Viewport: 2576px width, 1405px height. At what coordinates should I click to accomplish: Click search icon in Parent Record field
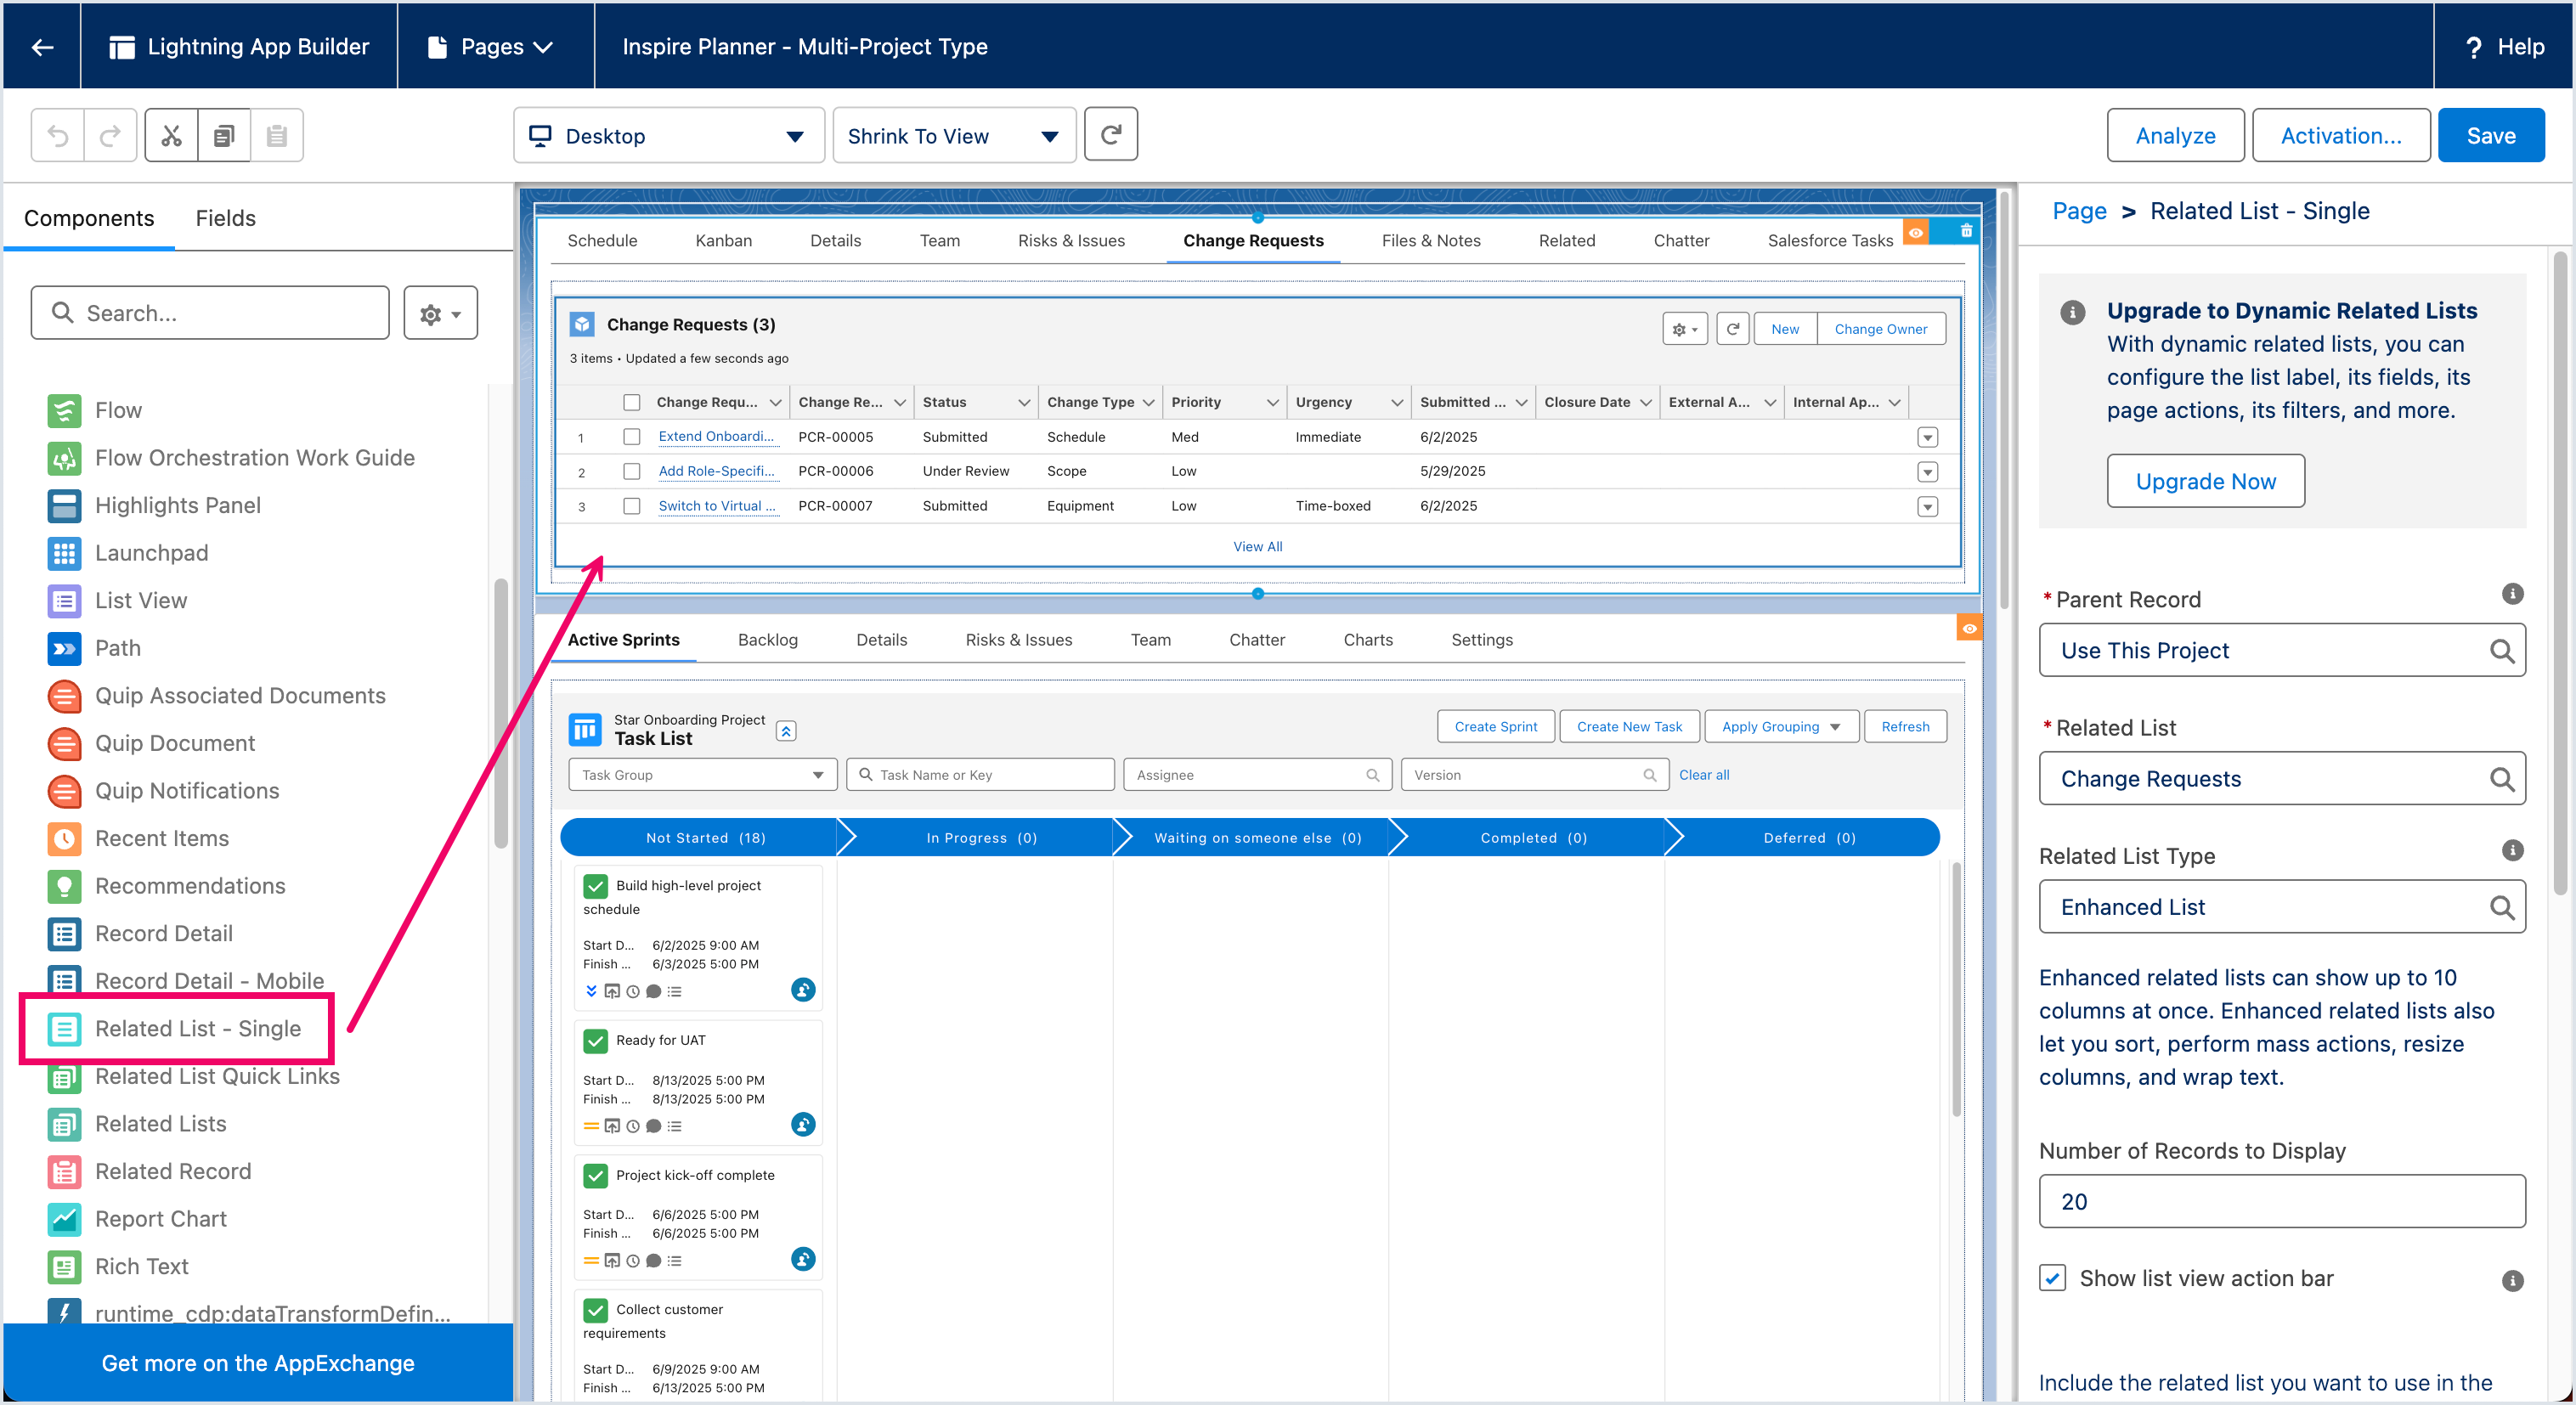(x=2501, y=651)
